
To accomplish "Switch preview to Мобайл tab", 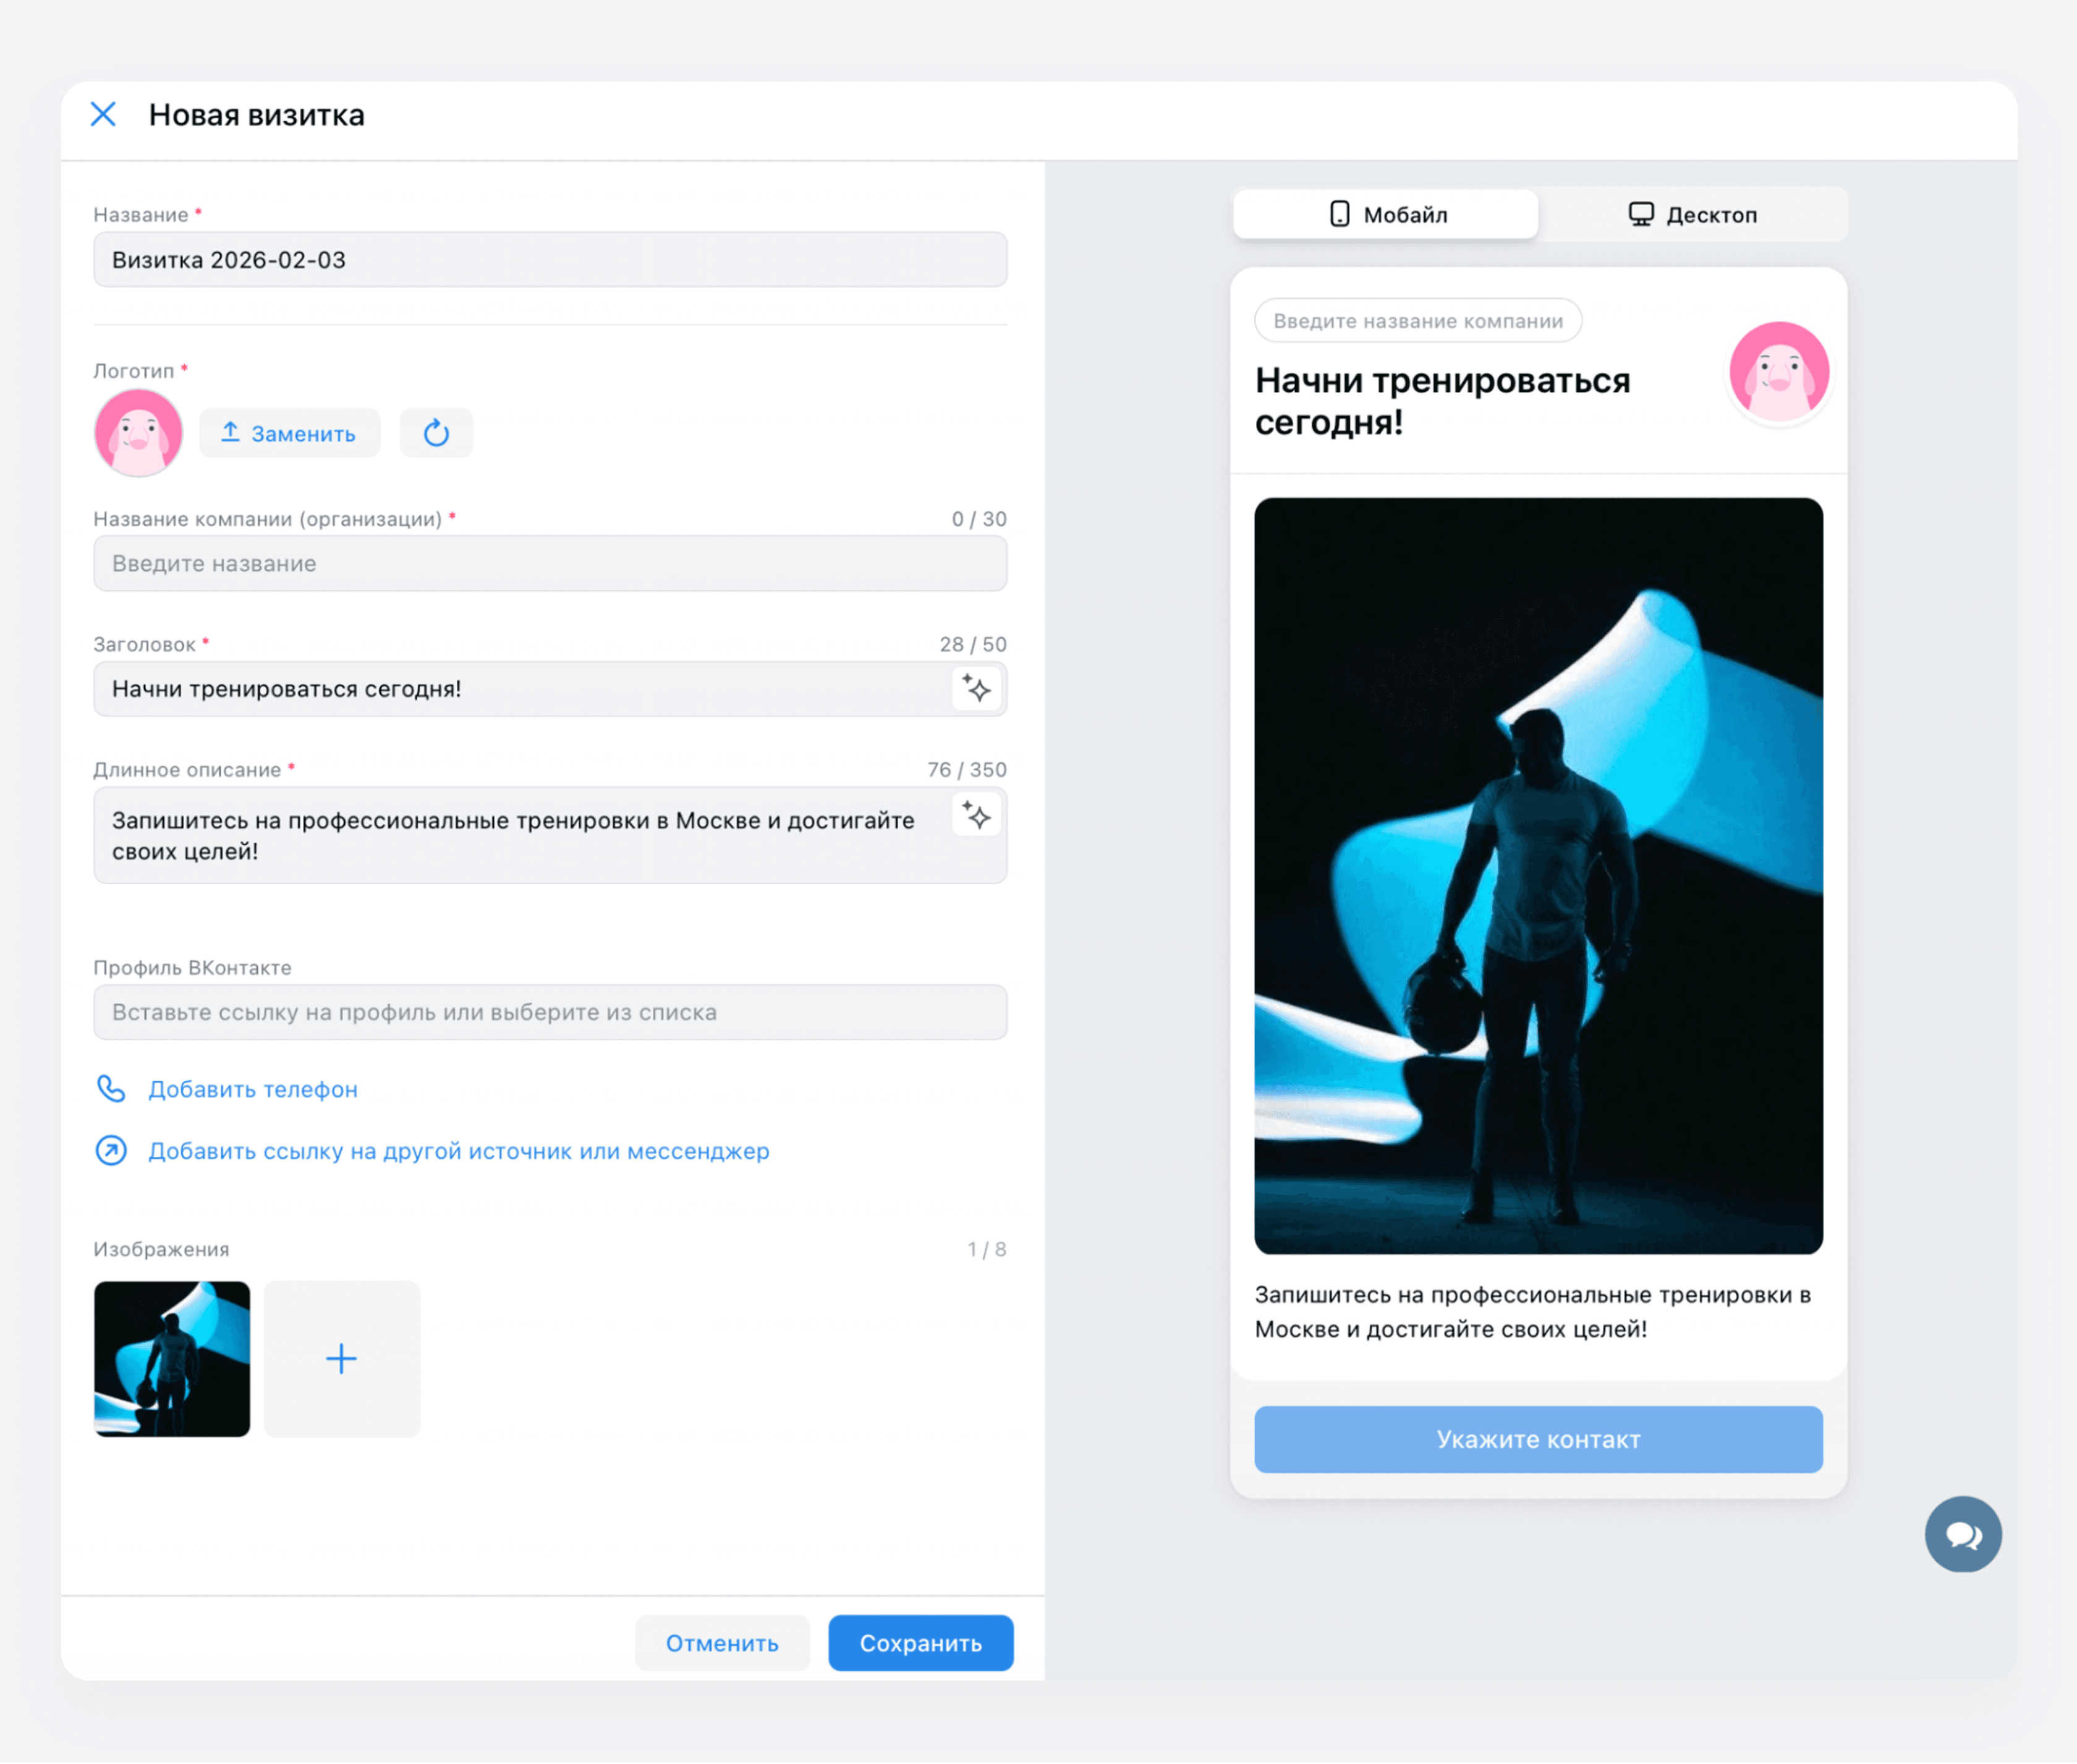I will (1385, 214).
